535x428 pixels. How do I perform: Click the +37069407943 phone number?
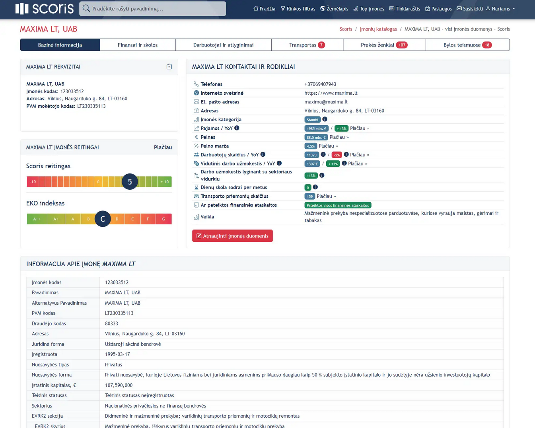tap(320, 84)
